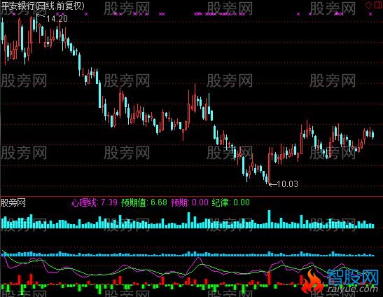Select the 预期值: 6.68 indicator value
This screenshot has height=297, width=383.
[x=144, y=202]
